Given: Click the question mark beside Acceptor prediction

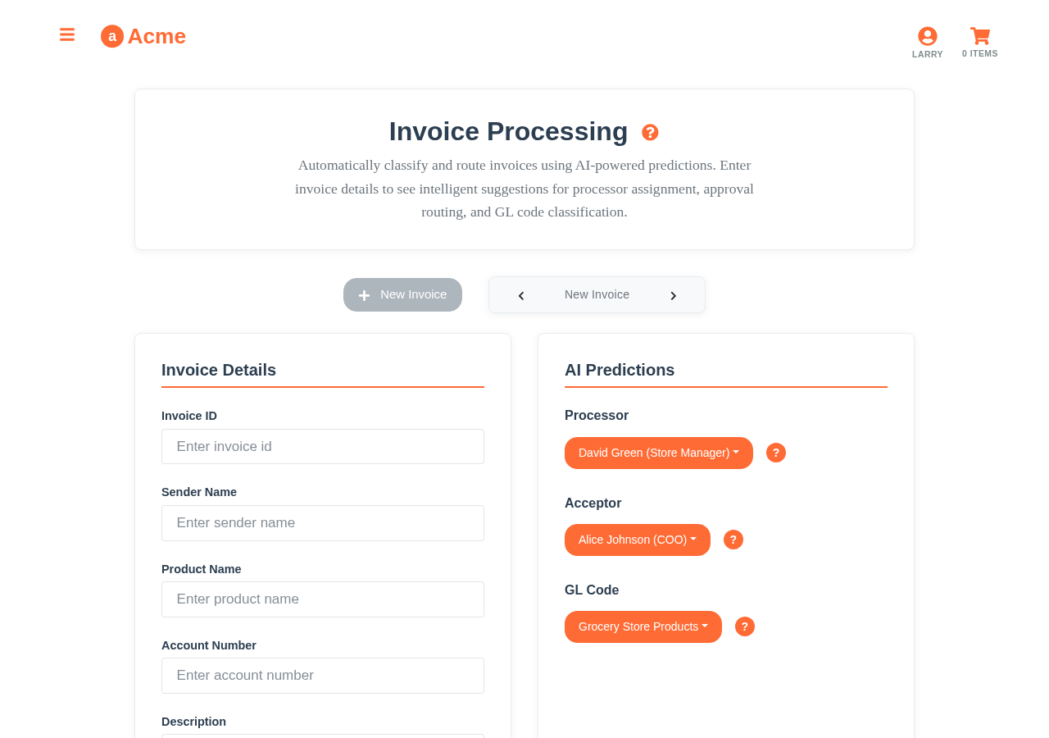Looking at the screenshot, I should (x=733, y=540).
